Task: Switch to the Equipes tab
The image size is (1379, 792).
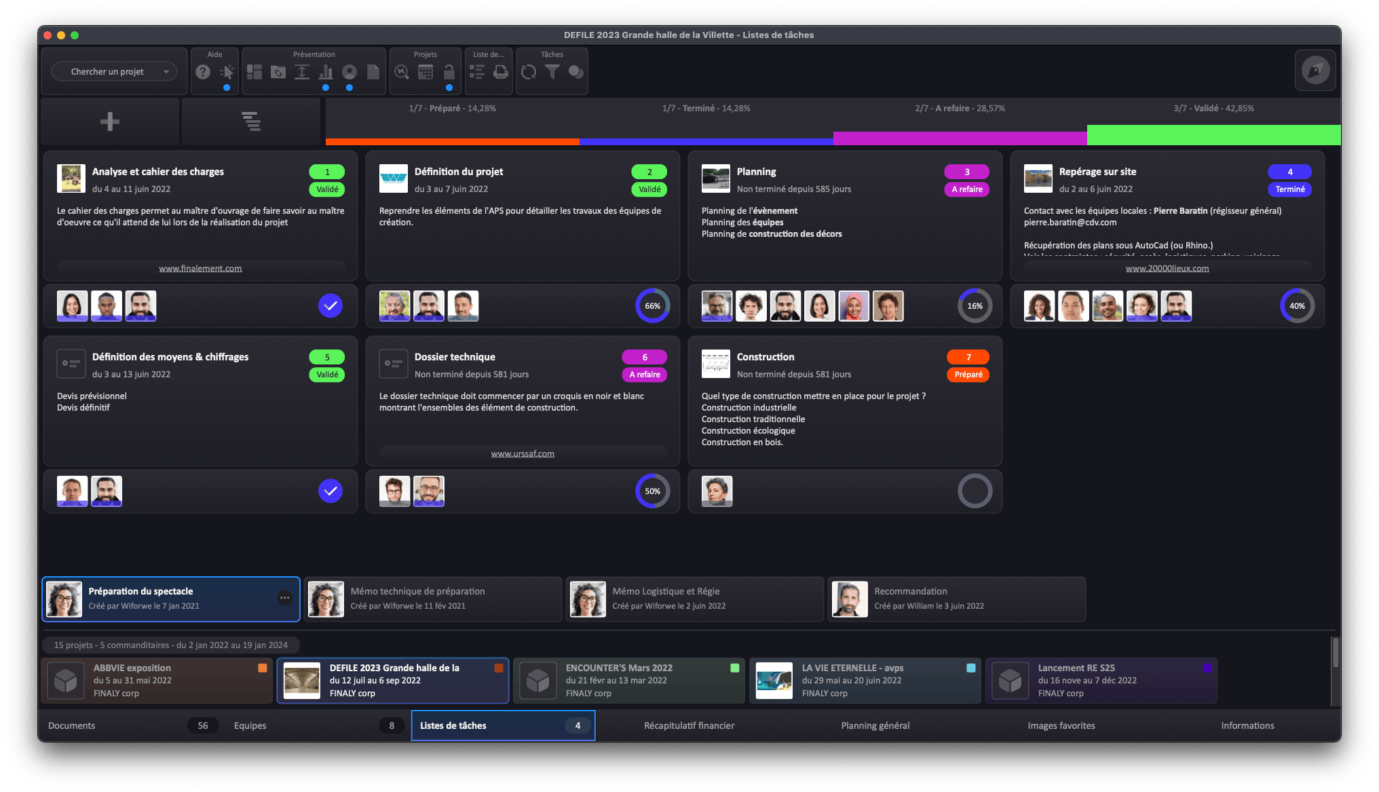Action: tap(316, 725)
